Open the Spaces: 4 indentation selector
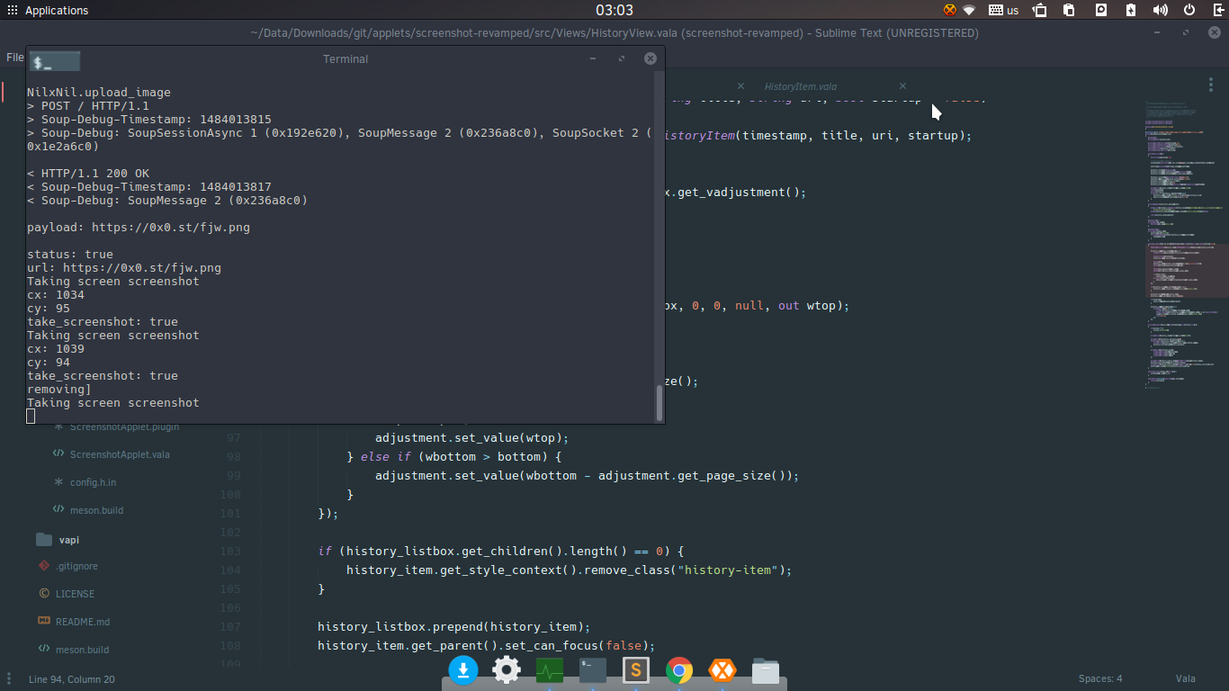The image size is (1229, 691). (x=1100, y=679)
